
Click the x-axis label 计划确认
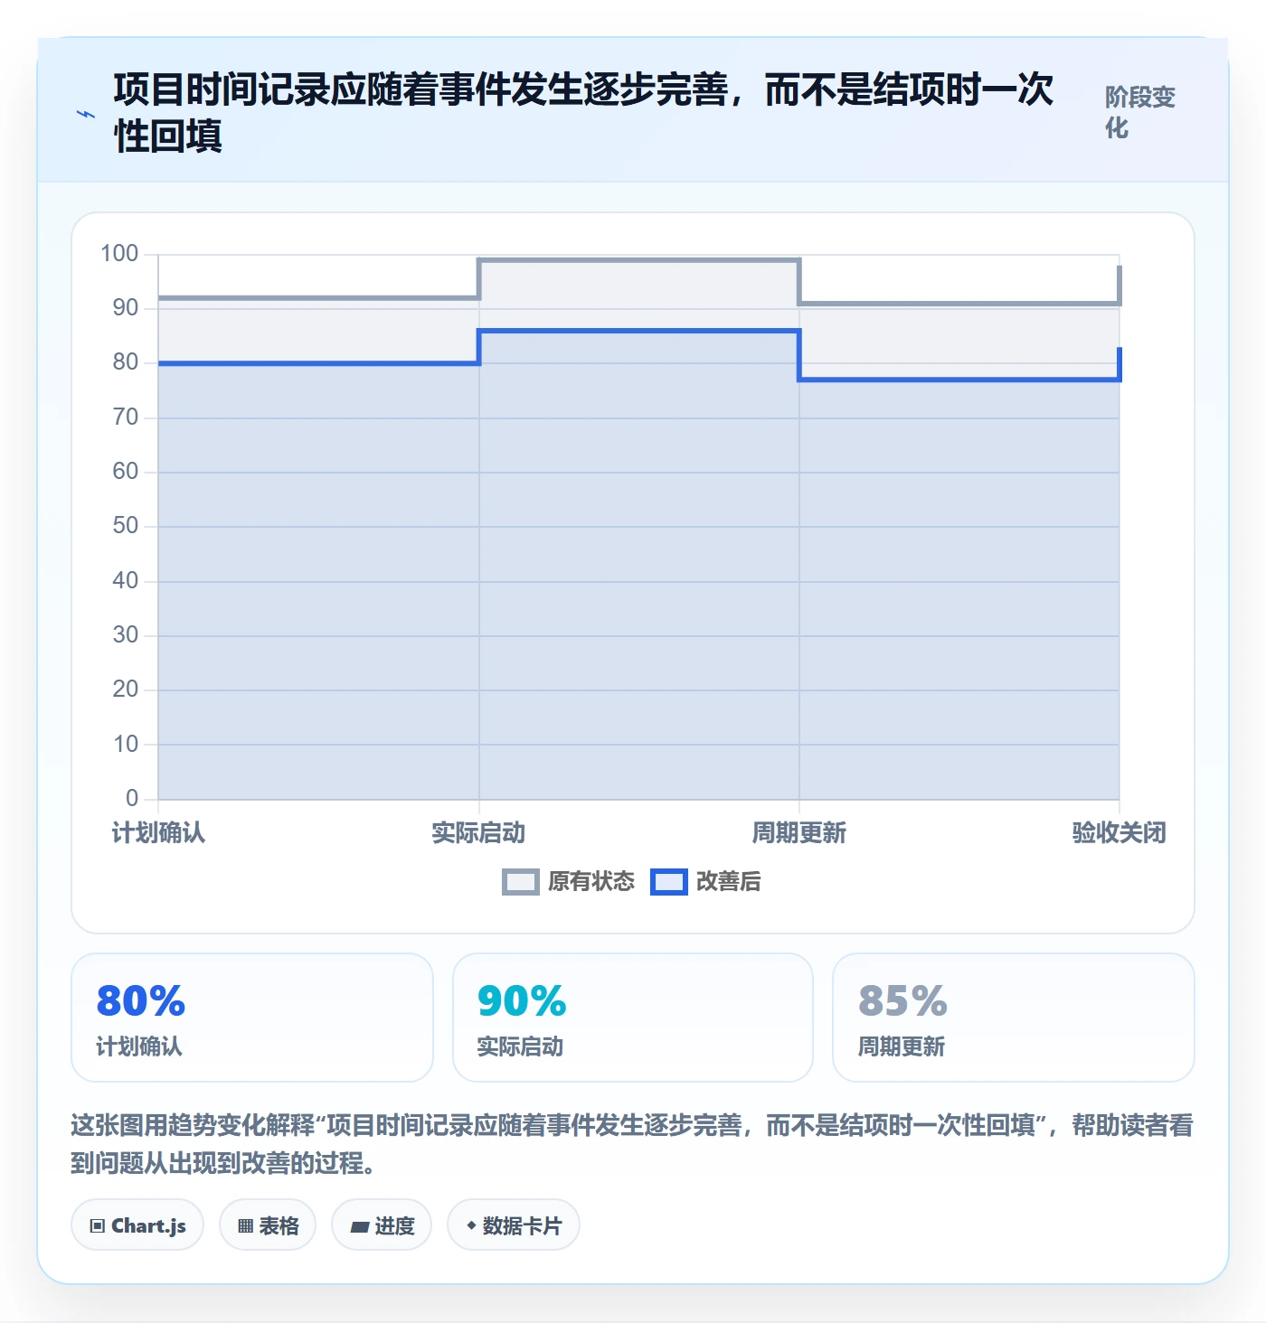158,832
